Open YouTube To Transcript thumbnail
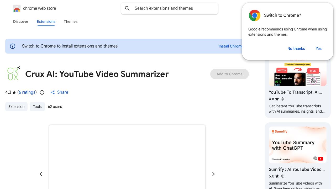The image size is (336, 189). tap(298, 73)
